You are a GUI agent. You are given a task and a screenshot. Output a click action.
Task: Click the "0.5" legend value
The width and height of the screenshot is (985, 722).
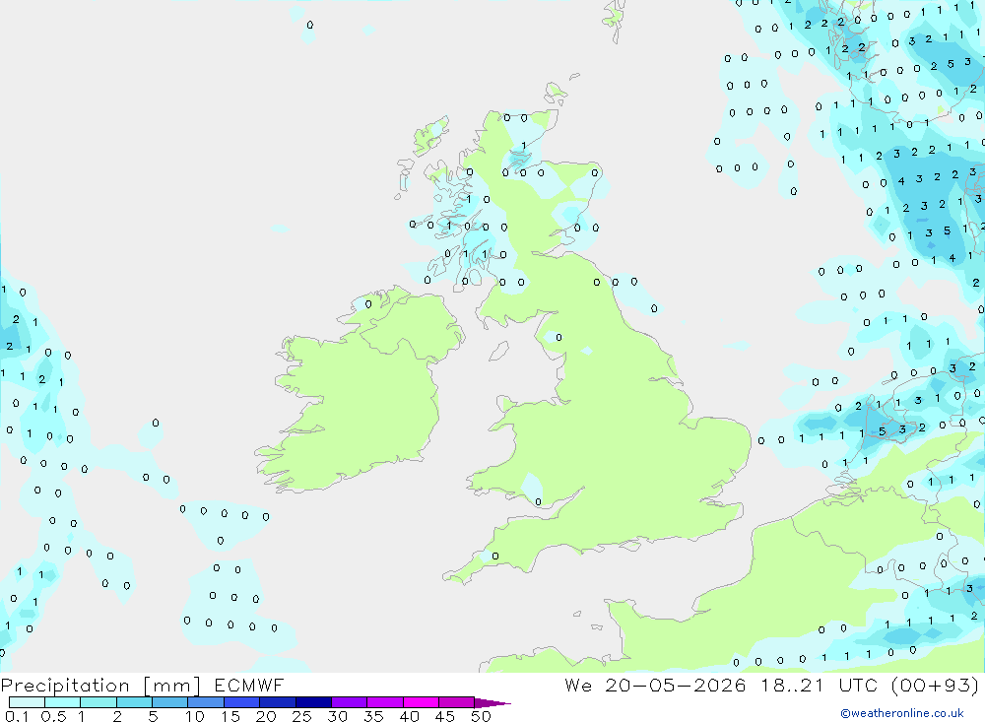(x=53, y=716)
